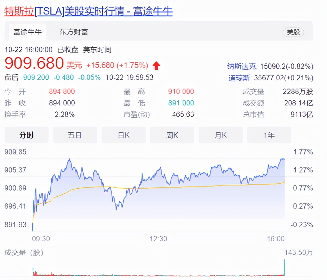Click the 905.37 price axis label
The image size is (327, 280).
click(x=15, y=170)
